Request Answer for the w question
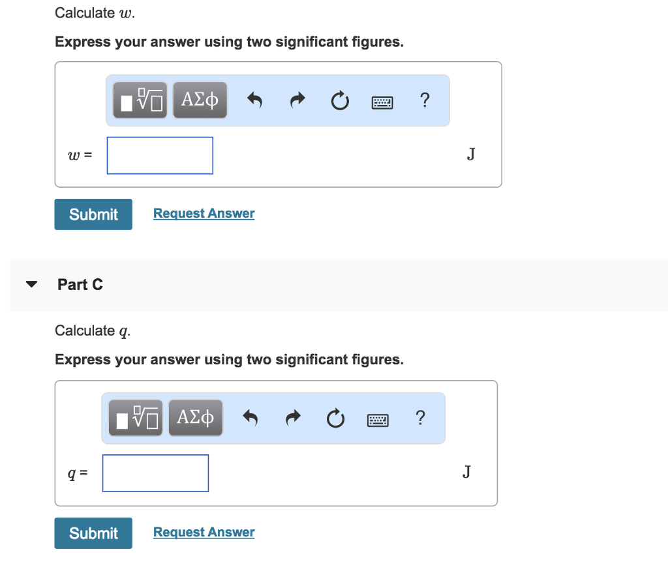Viewport: 668px width, 571px height. coord(204,213)
